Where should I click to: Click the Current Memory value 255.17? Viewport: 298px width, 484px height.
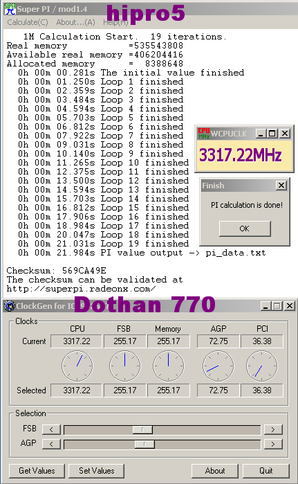tap(169, 341)
